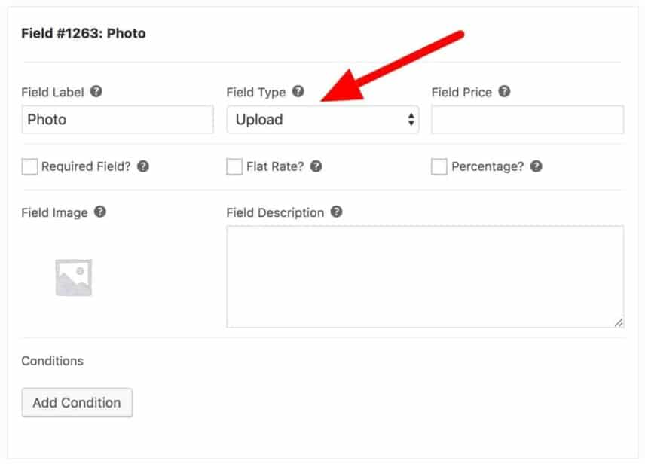Click the Field Type stepper arrows

pos(411,119)
